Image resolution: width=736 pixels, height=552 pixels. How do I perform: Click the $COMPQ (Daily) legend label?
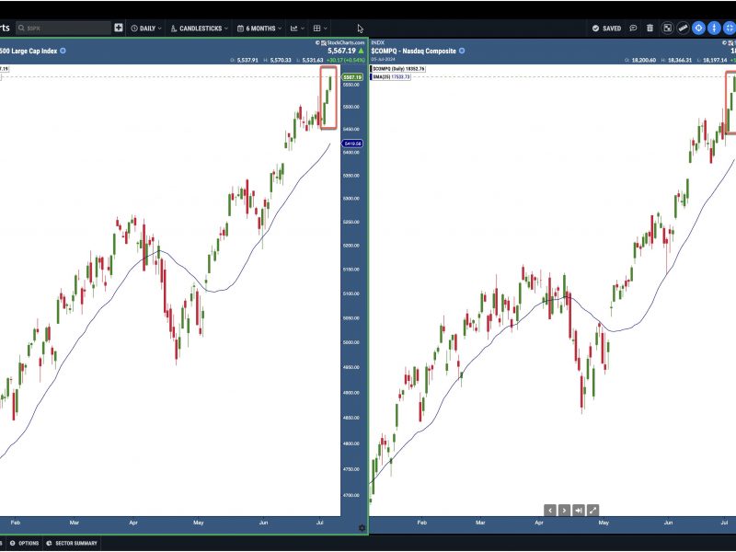(x=398, y=69)
